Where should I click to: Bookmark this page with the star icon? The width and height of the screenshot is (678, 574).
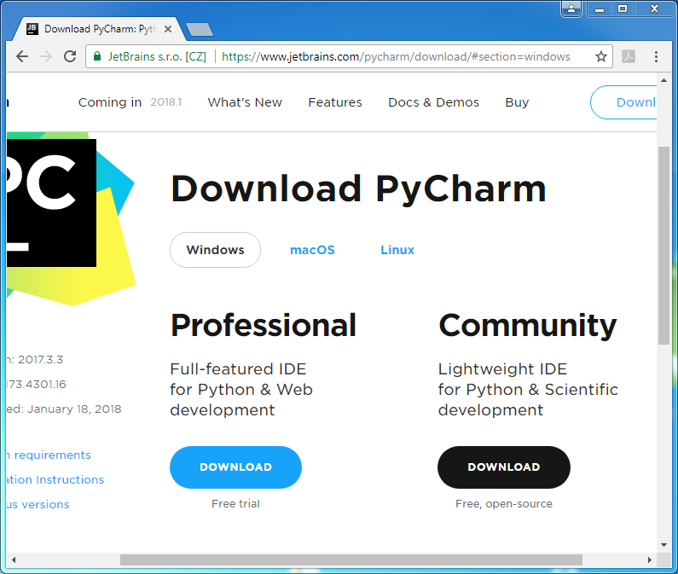[x=601, y=56]
